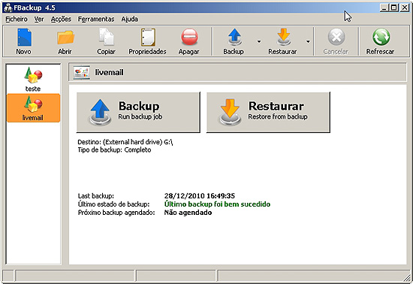The height and width of the screenshot is (284, 413).
Task: Click the 'Último estado de backup:' label
Action: pyautogui.click(x=113, y=204)
